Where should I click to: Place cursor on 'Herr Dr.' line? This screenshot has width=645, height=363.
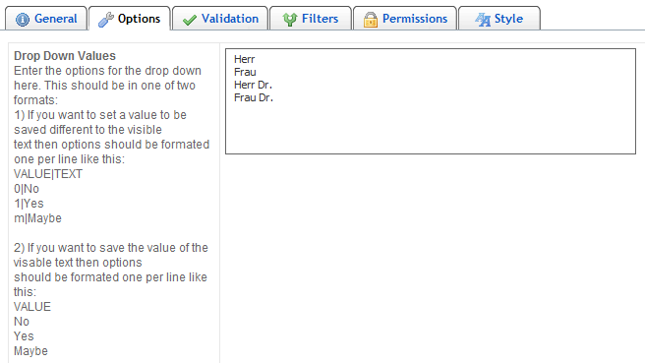[253, 85]
